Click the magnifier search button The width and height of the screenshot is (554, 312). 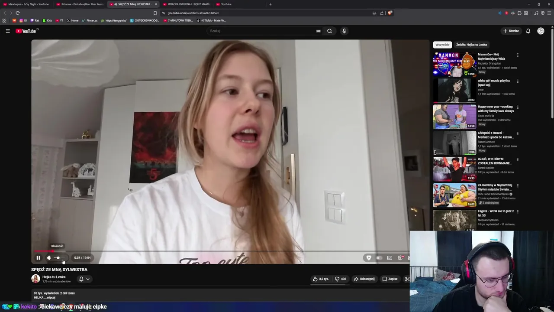pos(329,31)
